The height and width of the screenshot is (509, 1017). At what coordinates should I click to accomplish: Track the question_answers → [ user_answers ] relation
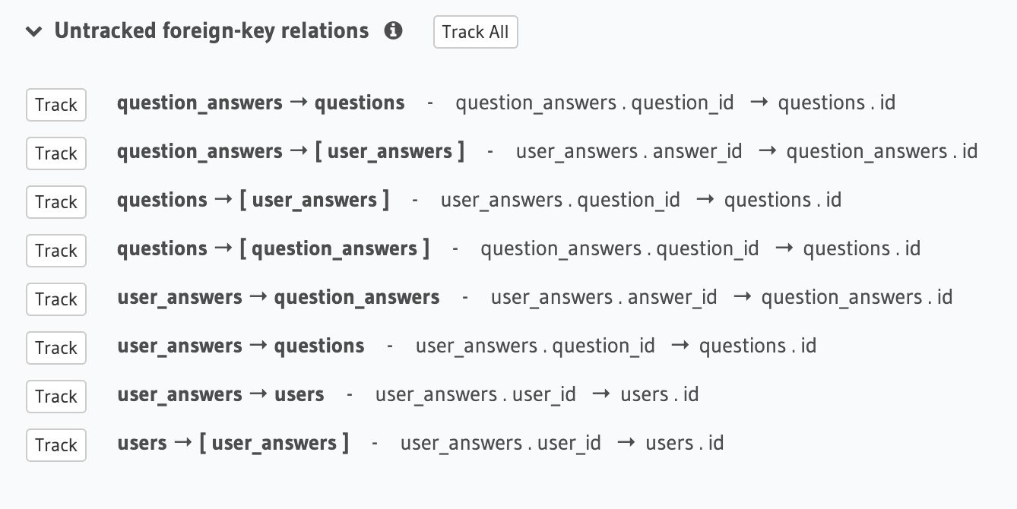[x=56, y=153]
